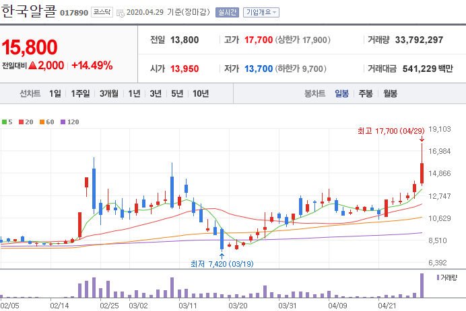Image resolution: width=466 pixels, height=311 pixels.
Task: Click the 거래대금 value 541,229 백만
Action: coord(428,69)
